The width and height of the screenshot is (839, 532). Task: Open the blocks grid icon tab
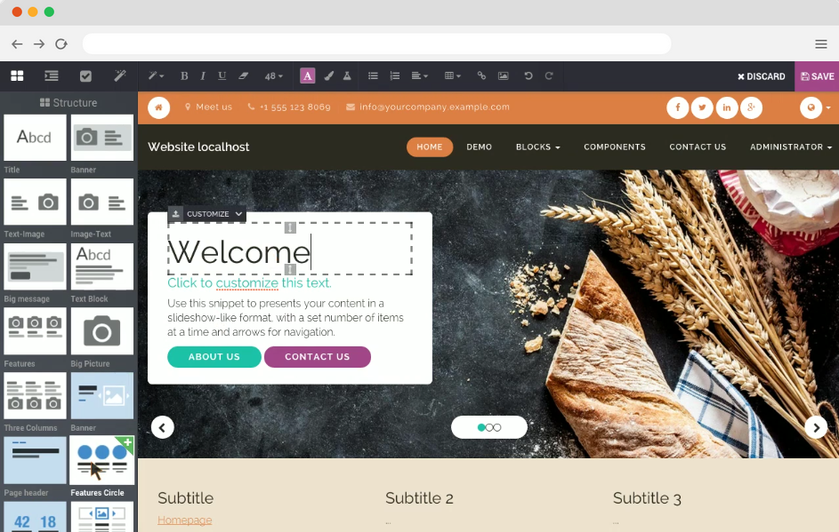17,75
